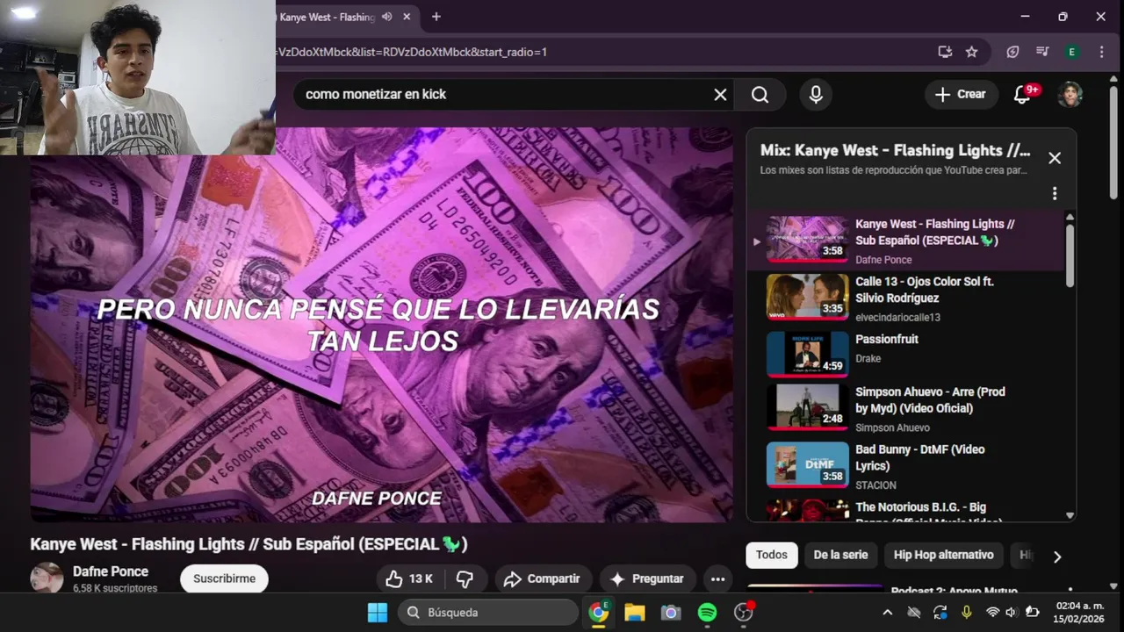
Task: Open the Mix playlist three-dot options
Action: point(1055,193)
